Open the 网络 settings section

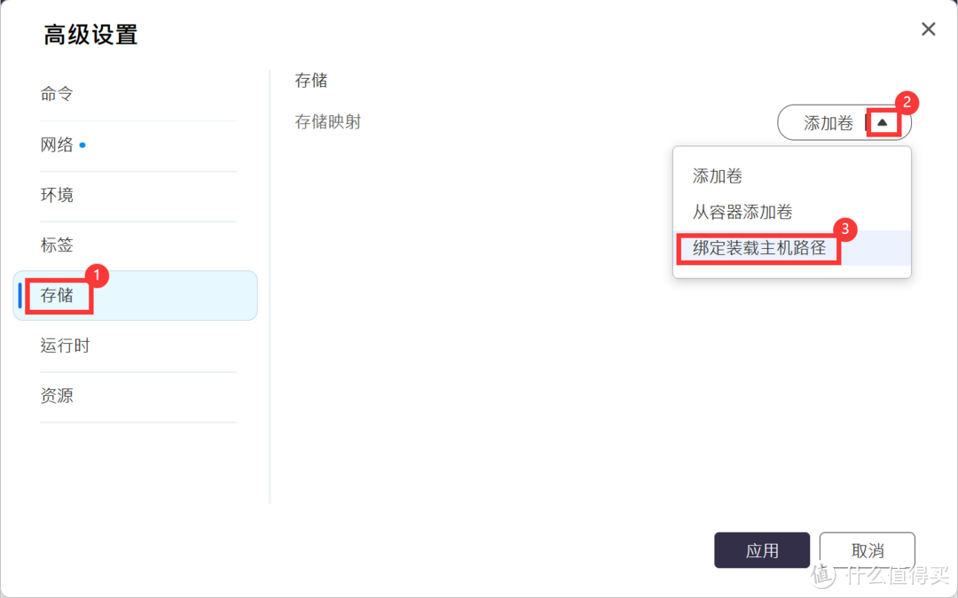[x=59, y=144]
